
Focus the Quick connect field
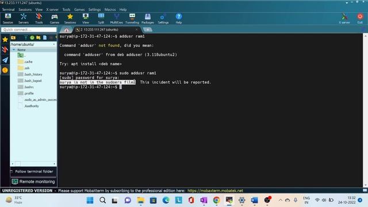pyautogui.click(x=29, y=29)
